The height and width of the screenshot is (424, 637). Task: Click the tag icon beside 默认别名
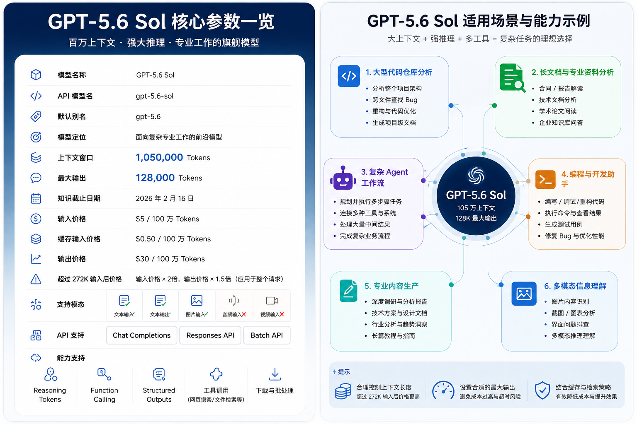[36, 116]
